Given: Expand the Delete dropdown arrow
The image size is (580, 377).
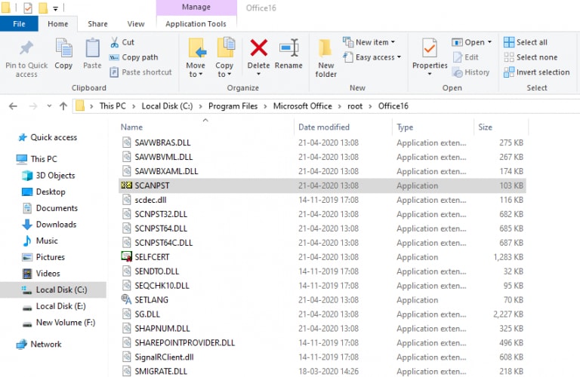Looking at the screenshot, I should coord(258,74).
